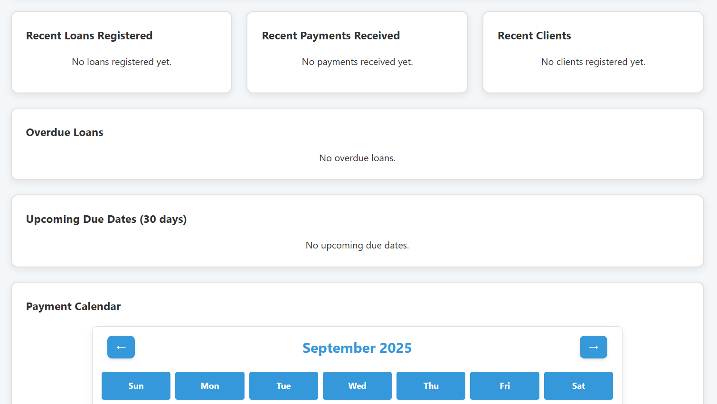This screenshot has height=404, width=717.
Task: Click the 'No overdue loans.' message
Action: tap(358, 158)
